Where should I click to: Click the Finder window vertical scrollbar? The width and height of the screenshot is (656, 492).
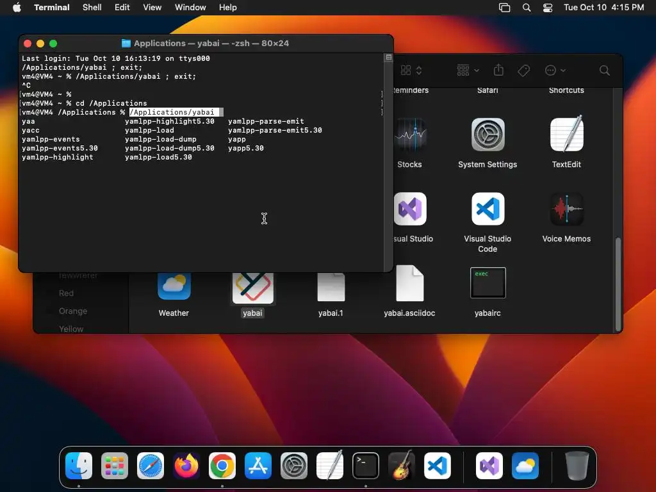618,284
